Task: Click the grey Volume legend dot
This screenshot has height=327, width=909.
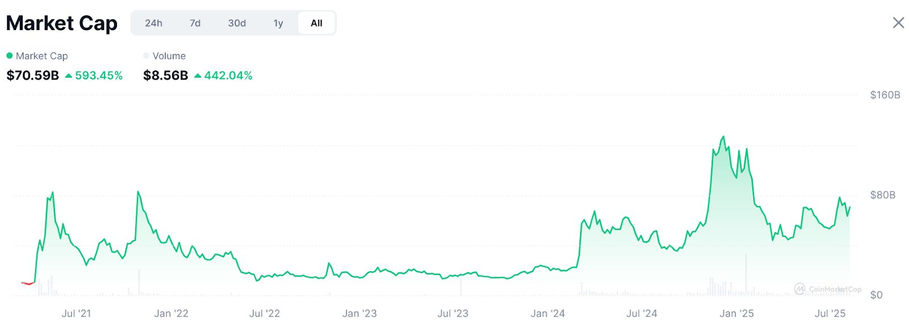Action: click(147, 56)
